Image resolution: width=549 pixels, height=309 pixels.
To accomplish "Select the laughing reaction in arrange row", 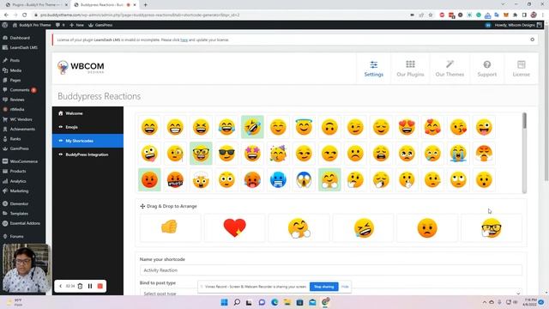I will (x=363, y=227).
